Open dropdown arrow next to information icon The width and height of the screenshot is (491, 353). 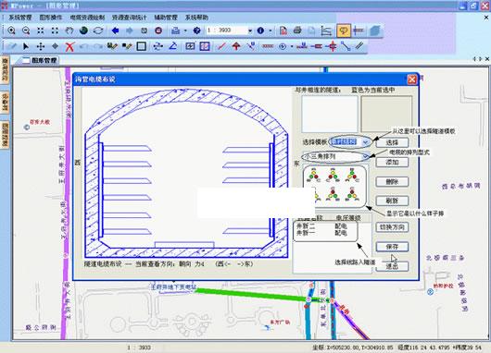pyautogui.click(x=271, y=30)
